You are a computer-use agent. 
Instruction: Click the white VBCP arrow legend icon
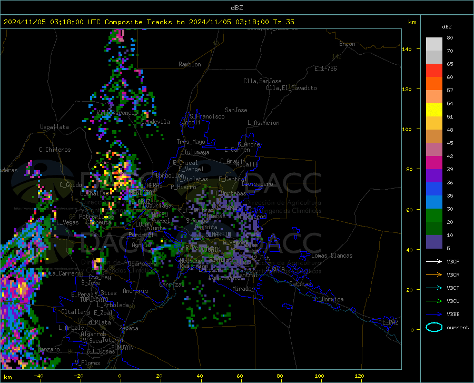pyautogui.click(x=434, y=261)
